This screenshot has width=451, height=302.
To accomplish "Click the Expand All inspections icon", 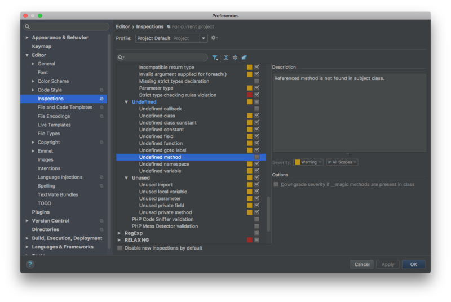I will pos(226,57).
